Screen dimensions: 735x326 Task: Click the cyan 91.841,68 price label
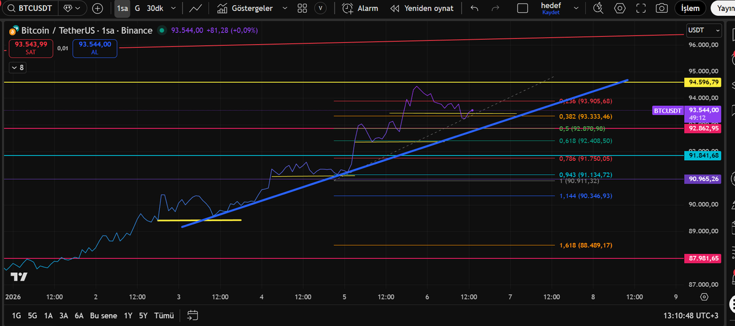pyautogui.click(x=704, y=155)
